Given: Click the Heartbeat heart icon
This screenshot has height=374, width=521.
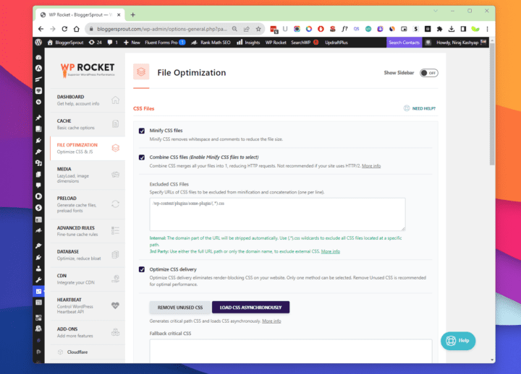Looking at the screenshot, I should click(x=115, y=305).
